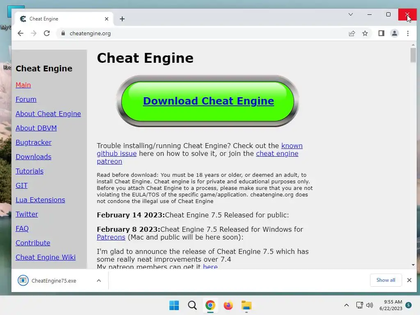Open the Forum link

point(26,99)
